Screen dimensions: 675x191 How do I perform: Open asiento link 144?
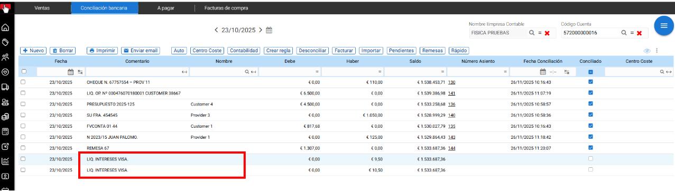click(452, 148)
